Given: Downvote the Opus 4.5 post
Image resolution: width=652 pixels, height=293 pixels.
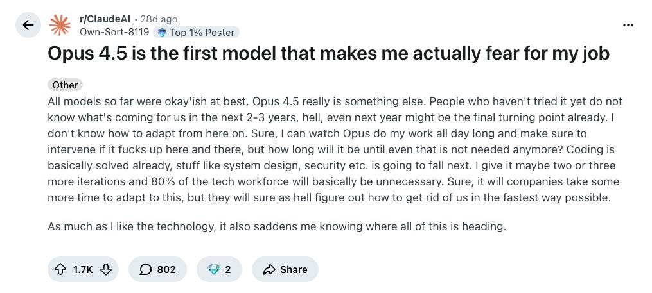Looking at the screenshot, I should pos(107,269).
